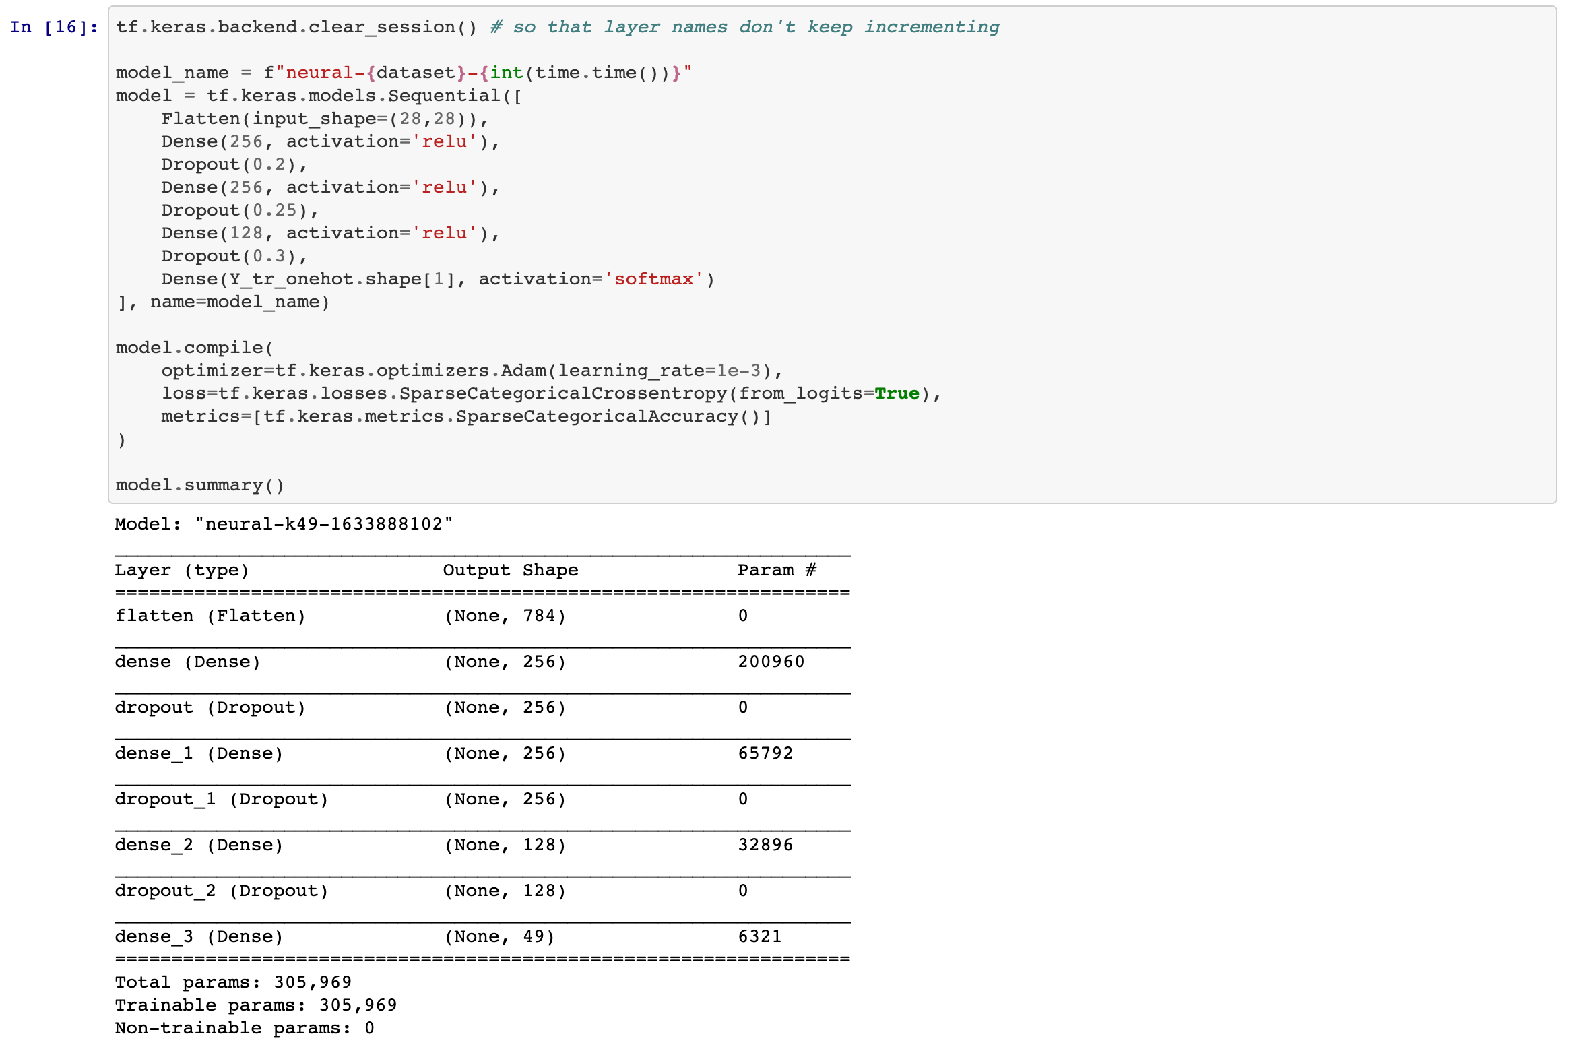Click the Dropout(0.2) line

pos(234,164)
